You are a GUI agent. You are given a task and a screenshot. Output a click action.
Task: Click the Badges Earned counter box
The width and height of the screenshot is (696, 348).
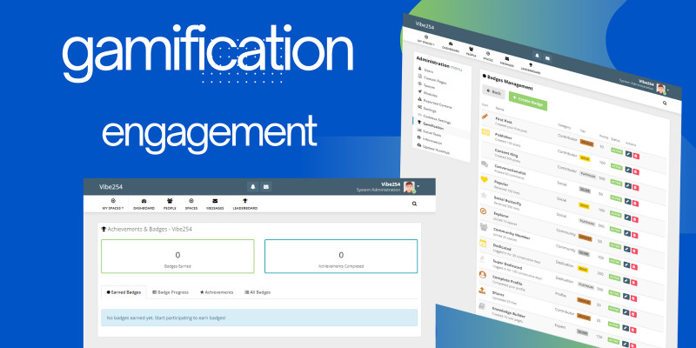[x=177, y=257]
